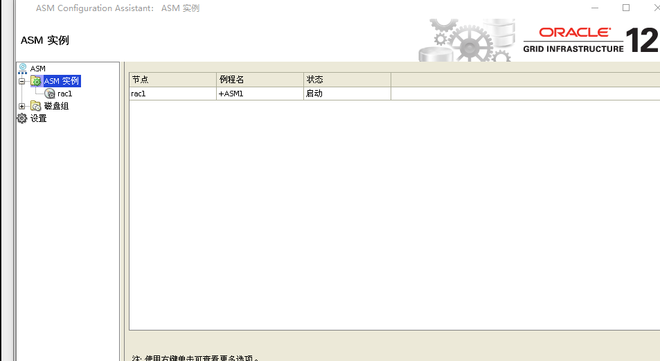Select the ASM 实例 tree item label

(62, 81)
